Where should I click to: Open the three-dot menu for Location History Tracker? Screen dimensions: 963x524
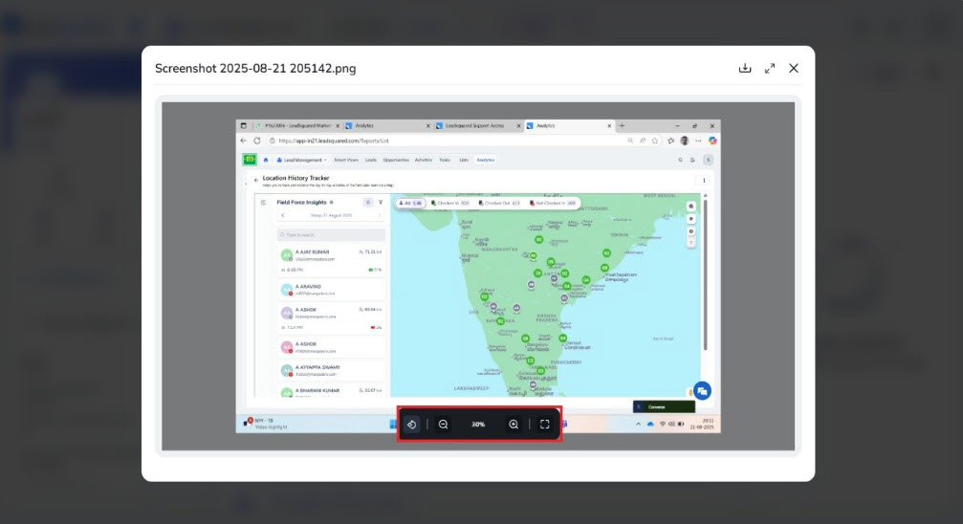pos(705,179)
